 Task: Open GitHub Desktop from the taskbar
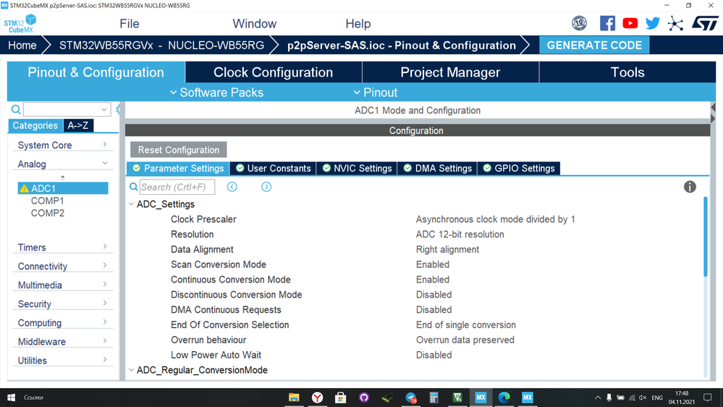pyautogui.click(x=364, y=398)
